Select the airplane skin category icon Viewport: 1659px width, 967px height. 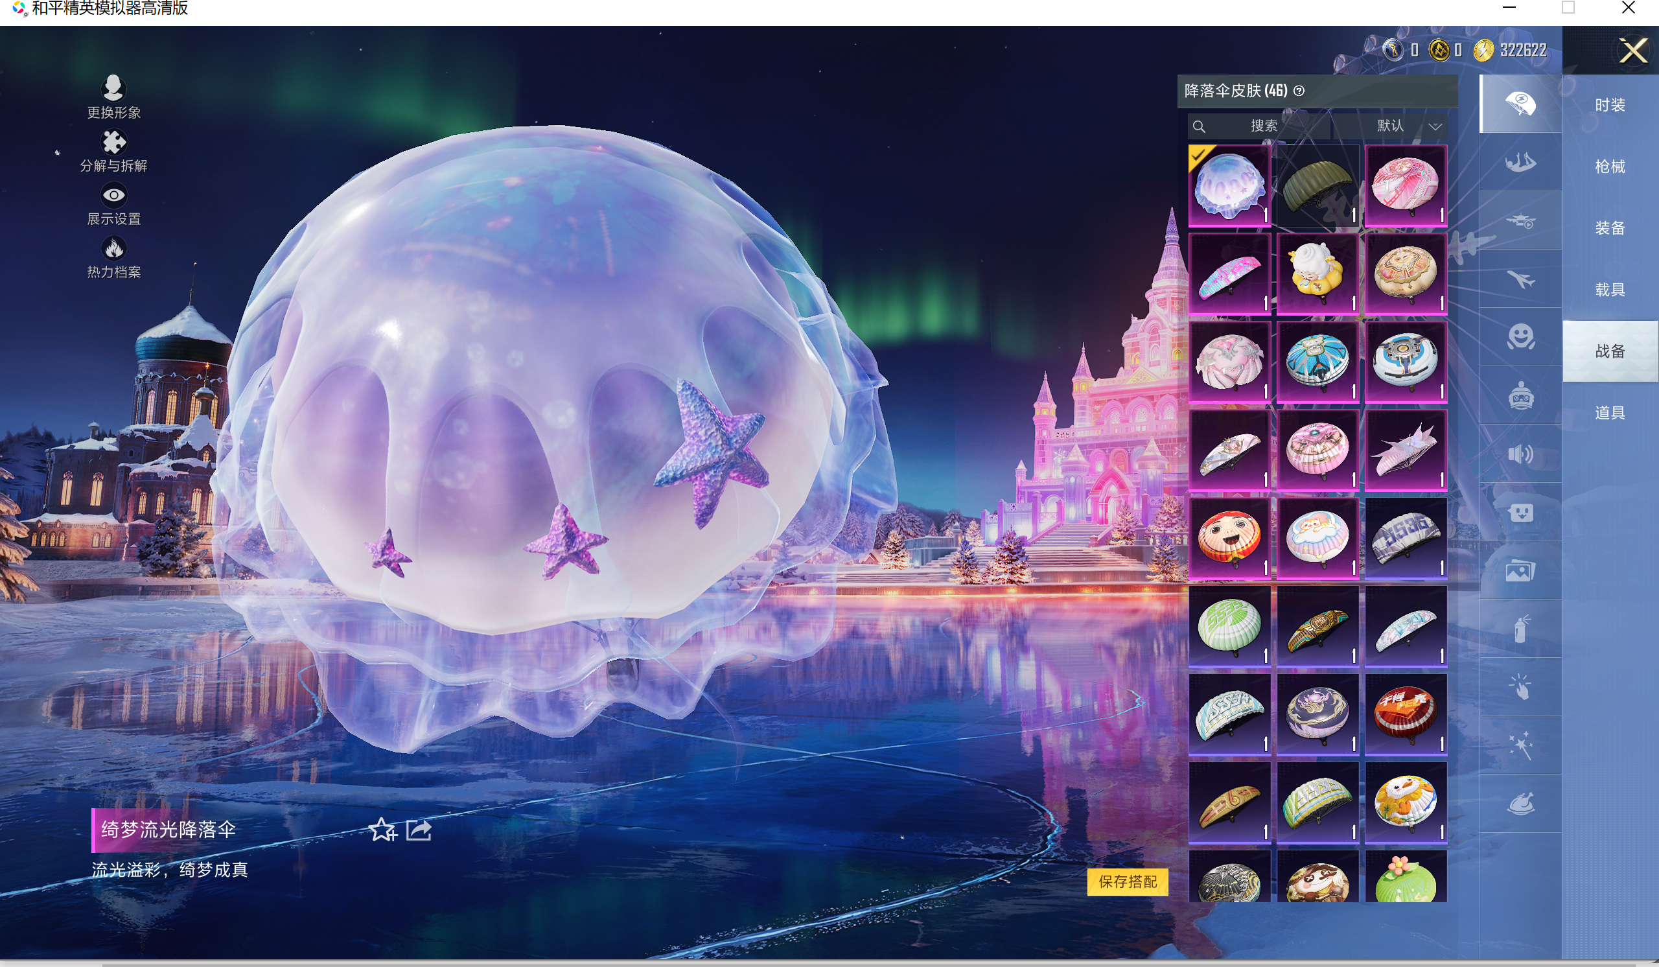click(x=1520, y=279)
